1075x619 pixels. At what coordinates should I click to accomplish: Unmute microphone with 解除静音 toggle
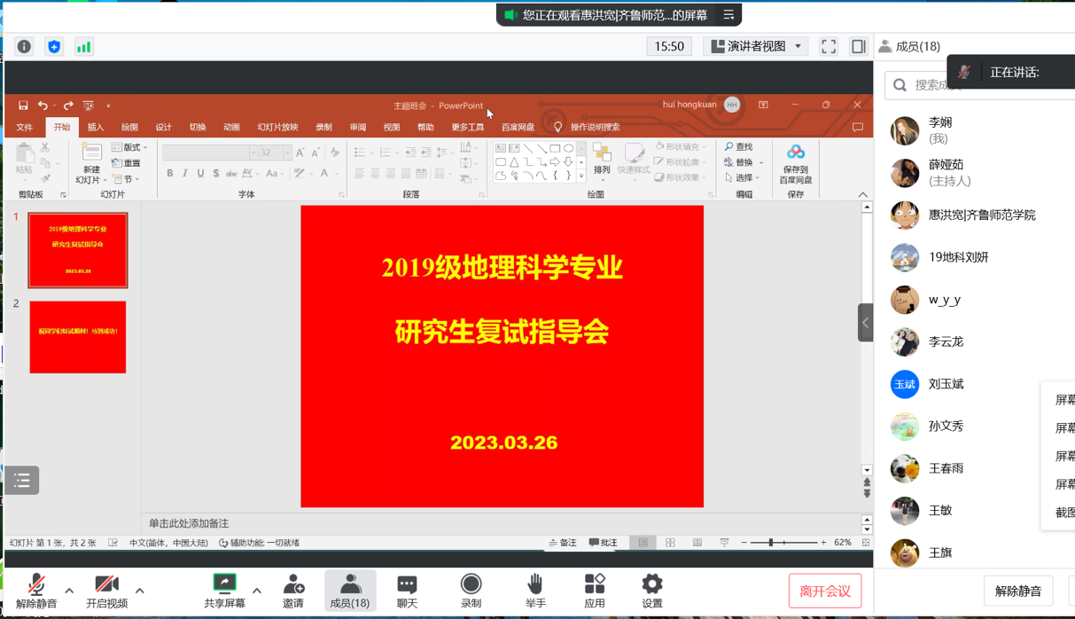36,590
